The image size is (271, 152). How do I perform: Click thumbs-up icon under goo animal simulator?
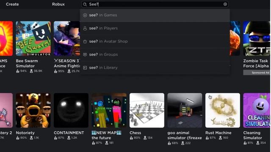(x=169, y=143)
